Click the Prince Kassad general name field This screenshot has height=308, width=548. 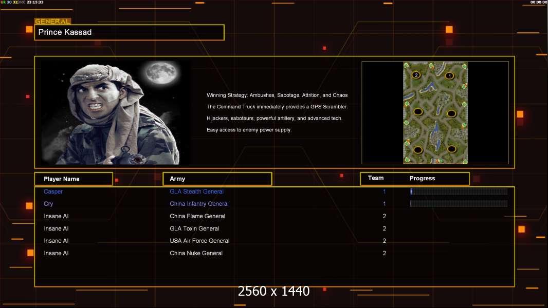[130, 32]
